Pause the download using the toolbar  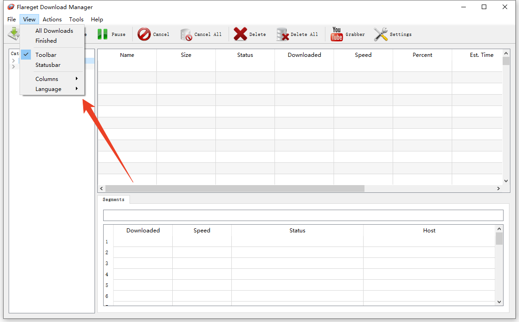pyautogui.click(x=111, y=34)
